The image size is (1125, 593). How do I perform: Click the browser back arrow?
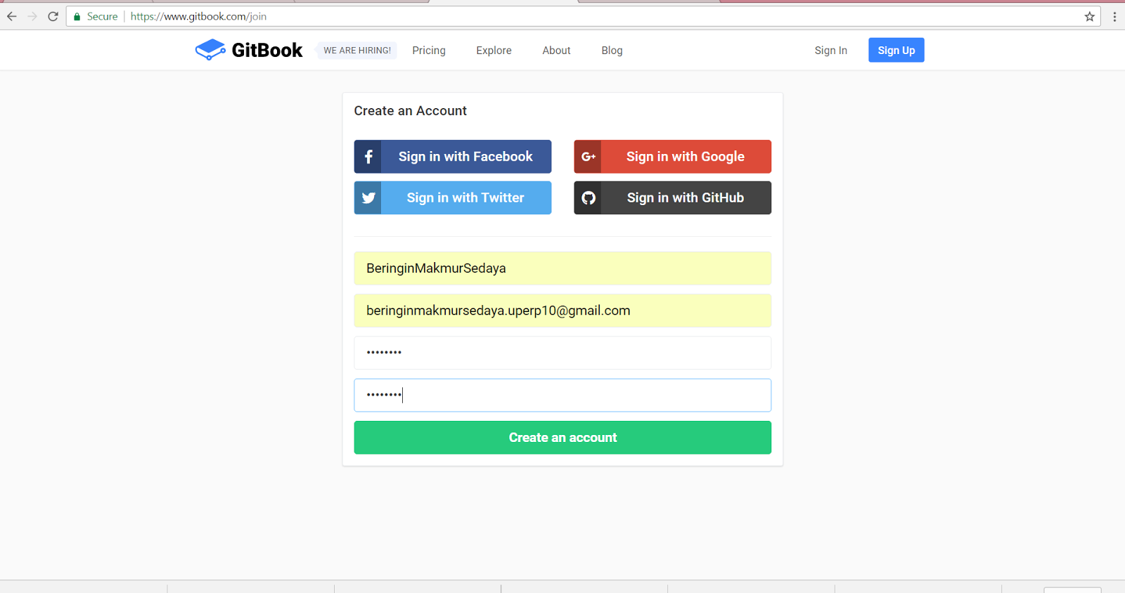coord(12,16)
